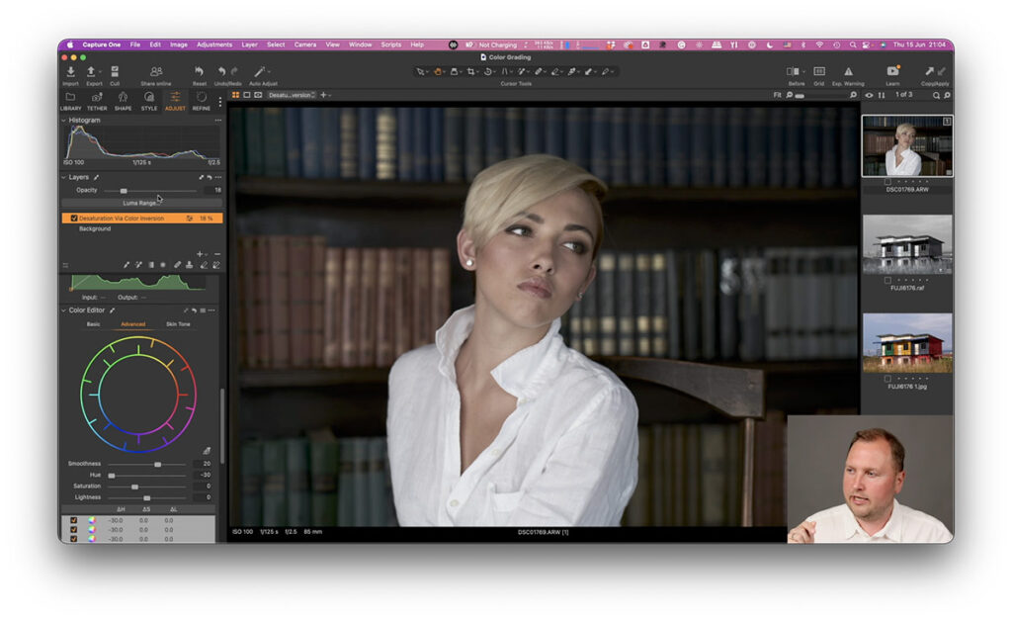Select the Keystone cursor tool

click(x=505, y=71)
